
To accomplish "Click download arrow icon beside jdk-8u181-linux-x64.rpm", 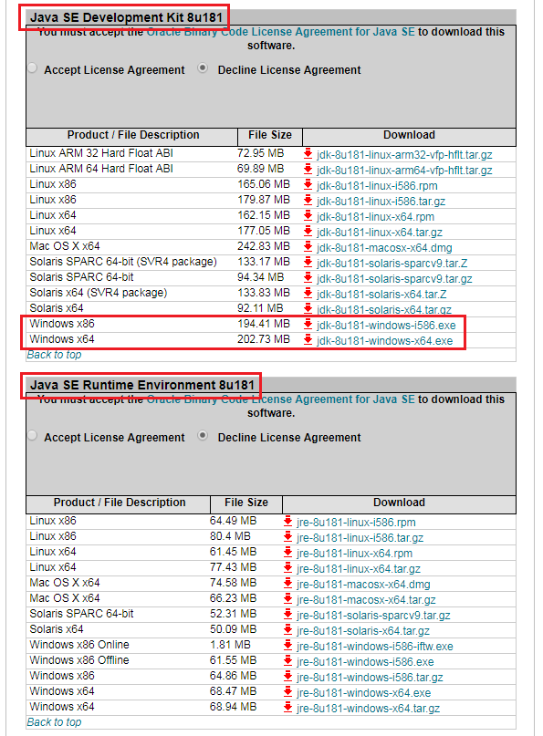I will click(x=308, y=215).
